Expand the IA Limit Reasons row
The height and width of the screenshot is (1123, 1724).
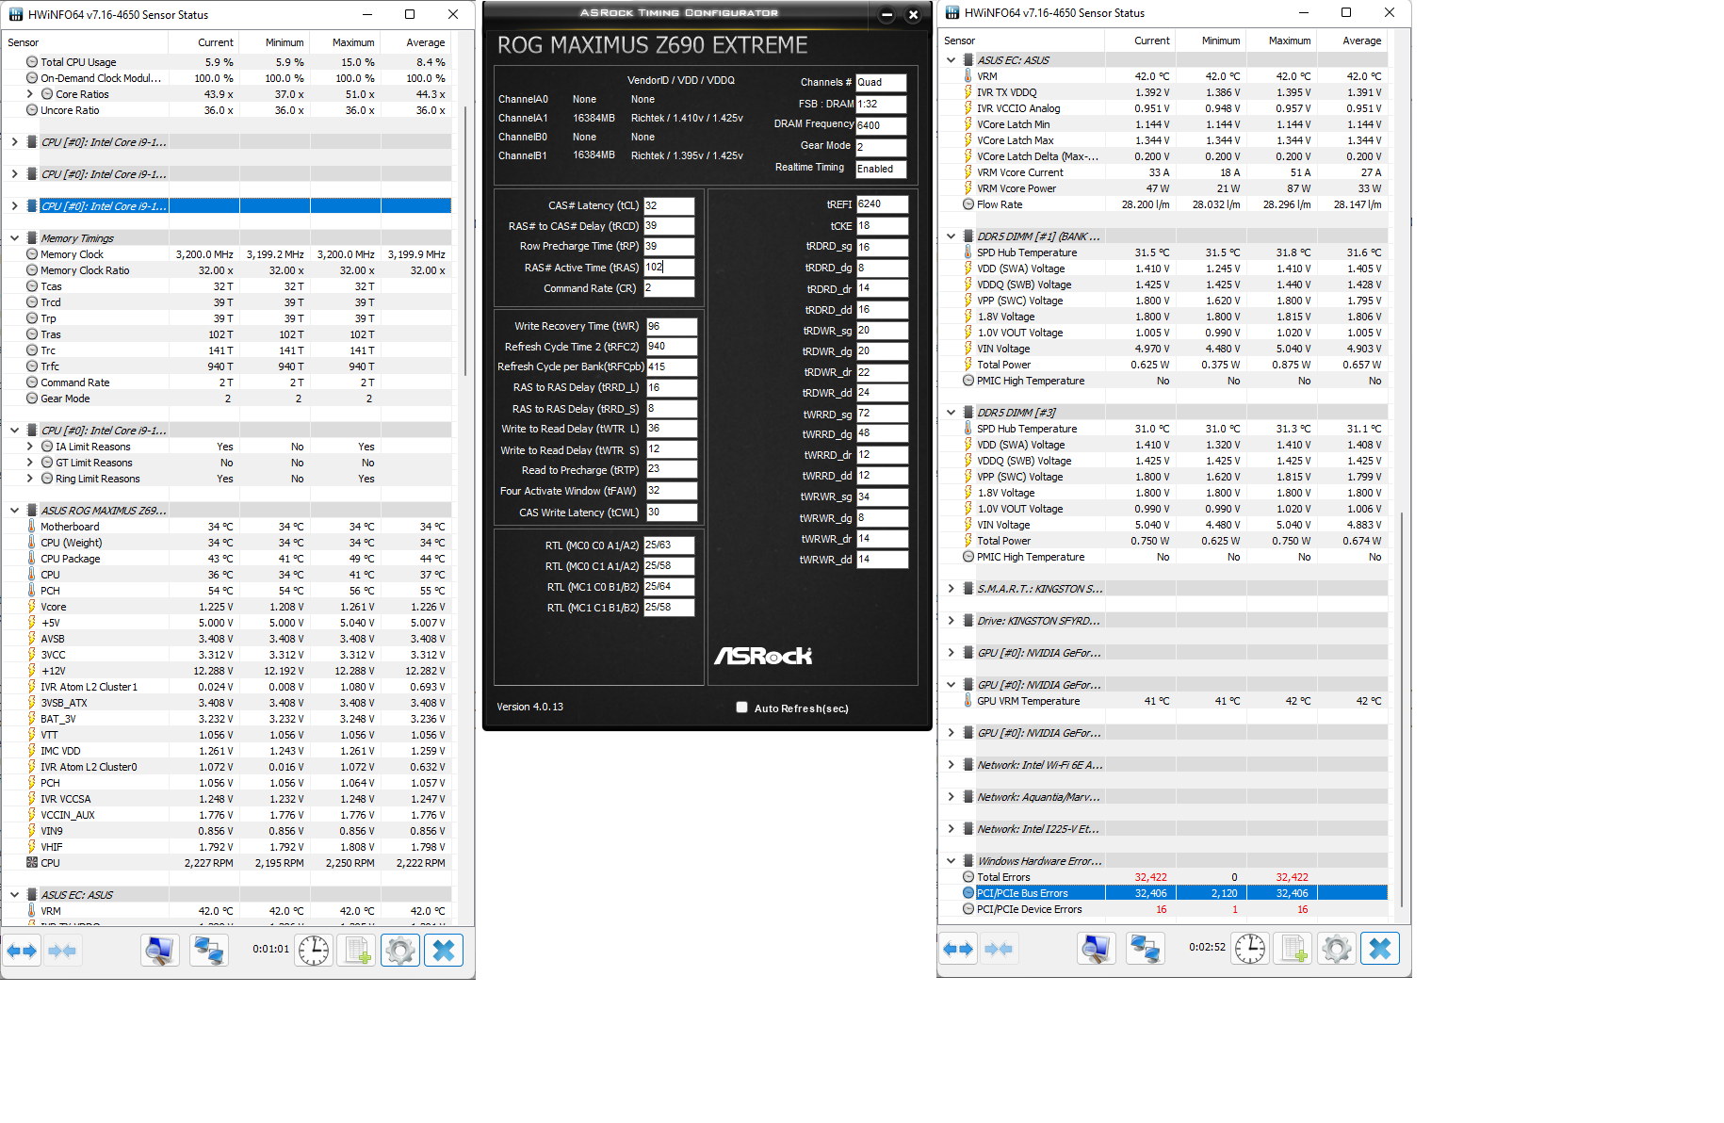30,447
